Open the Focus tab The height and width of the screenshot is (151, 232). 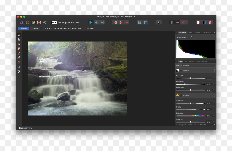[209, 33]
